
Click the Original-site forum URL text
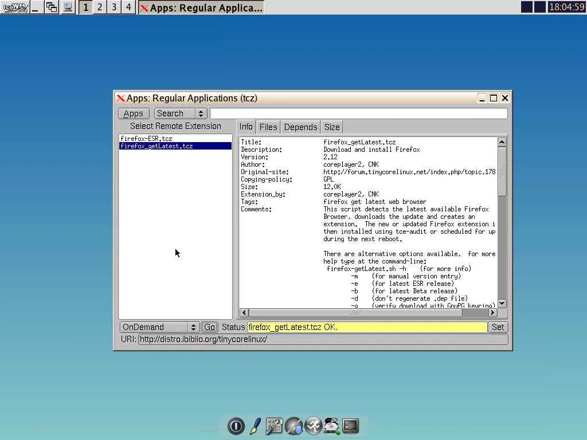(x=409, y=172)
